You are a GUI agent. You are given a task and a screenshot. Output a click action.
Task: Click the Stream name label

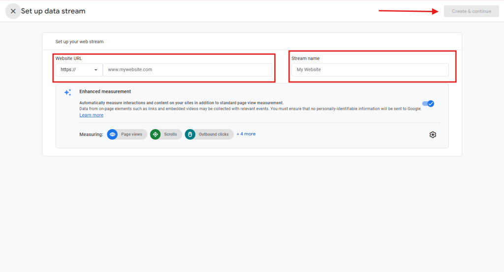(x=305, y=58)
